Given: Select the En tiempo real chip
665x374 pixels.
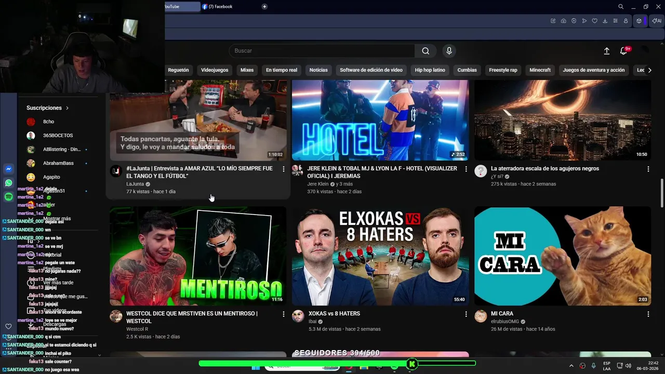Looking at the screenshot, I should tap(282, 70).
